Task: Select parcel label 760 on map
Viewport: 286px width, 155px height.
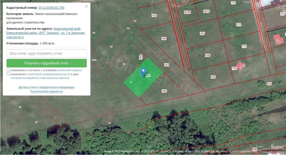Action: (164, 91)
